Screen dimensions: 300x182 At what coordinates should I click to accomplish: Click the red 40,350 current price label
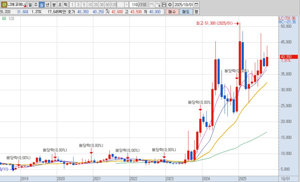pos(286,56)
